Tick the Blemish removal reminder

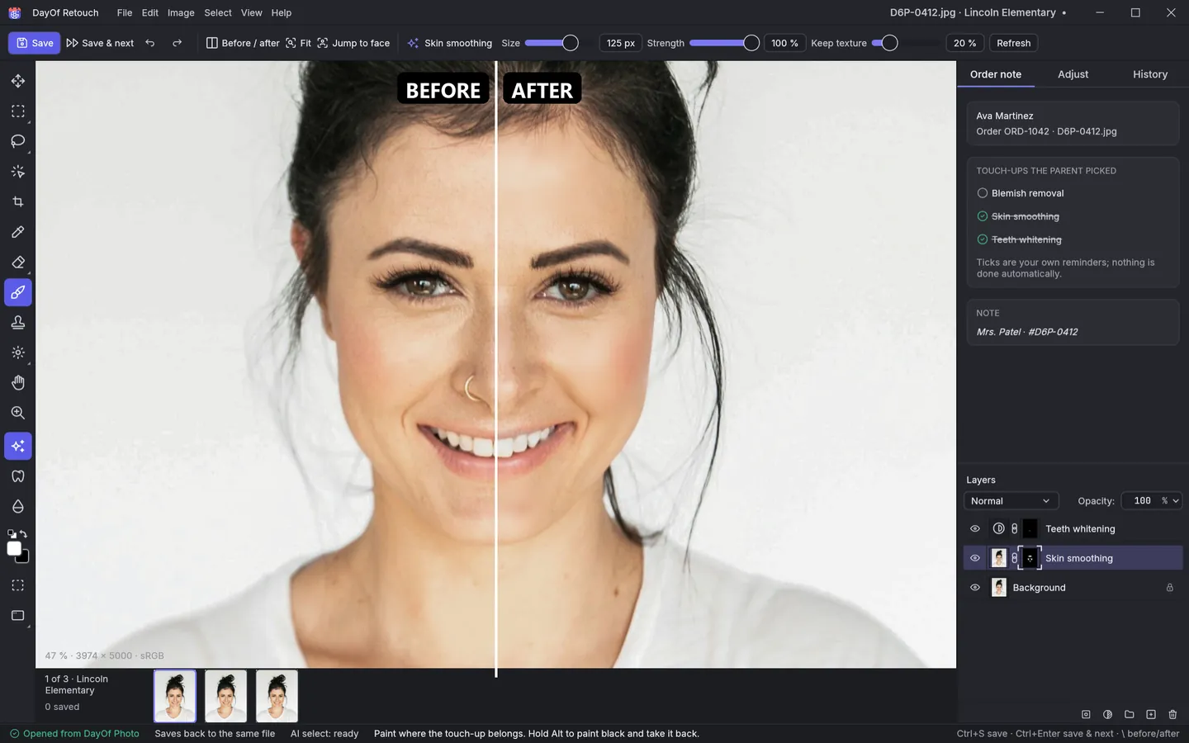(983, 193)
